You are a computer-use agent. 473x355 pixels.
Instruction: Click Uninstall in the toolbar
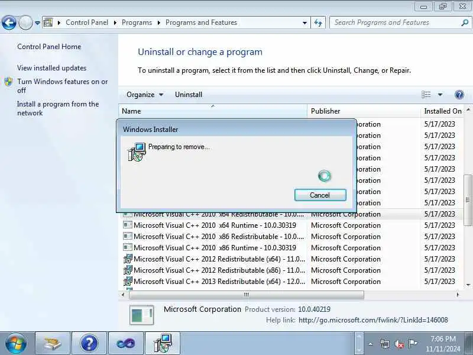189,95
